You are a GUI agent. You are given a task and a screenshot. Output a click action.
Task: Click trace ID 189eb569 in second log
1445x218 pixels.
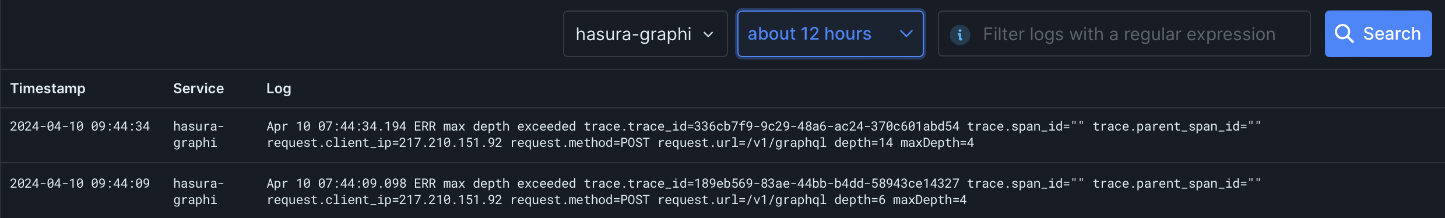click(x=771, y=184)
